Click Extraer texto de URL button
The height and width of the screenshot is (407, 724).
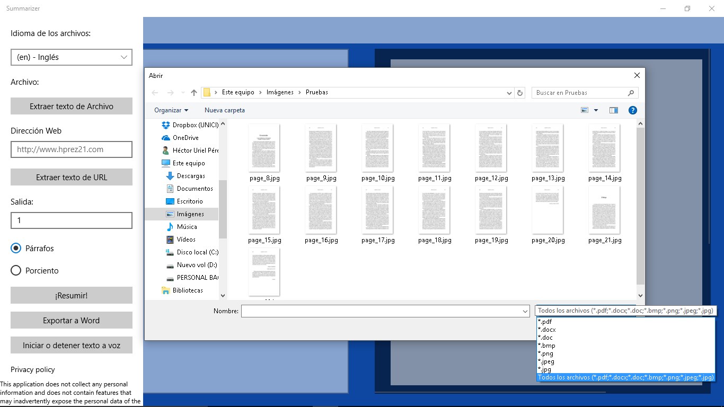72,177
